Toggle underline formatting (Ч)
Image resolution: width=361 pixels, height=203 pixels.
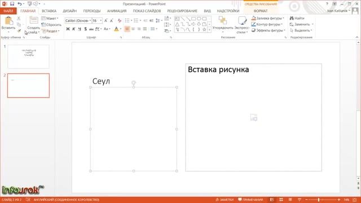[x=80, y=29]
